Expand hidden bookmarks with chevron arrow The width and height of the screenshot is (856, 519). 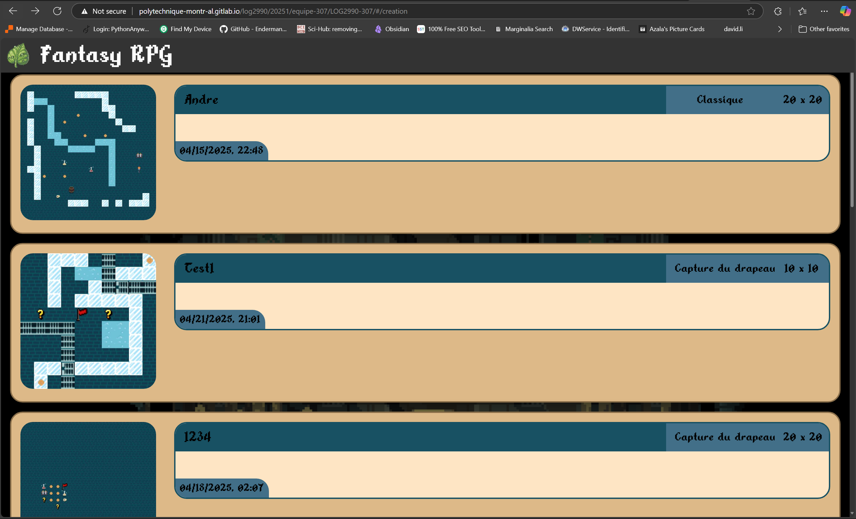click(x=780, y=29)
